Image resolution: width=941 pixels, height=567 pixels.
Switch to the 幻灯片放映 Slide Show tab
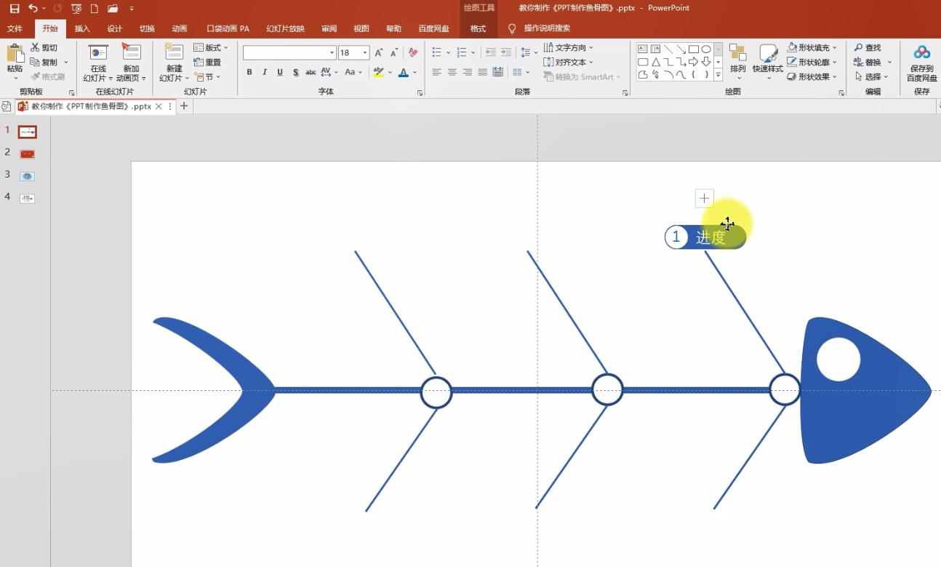click(x=286, y=29)
